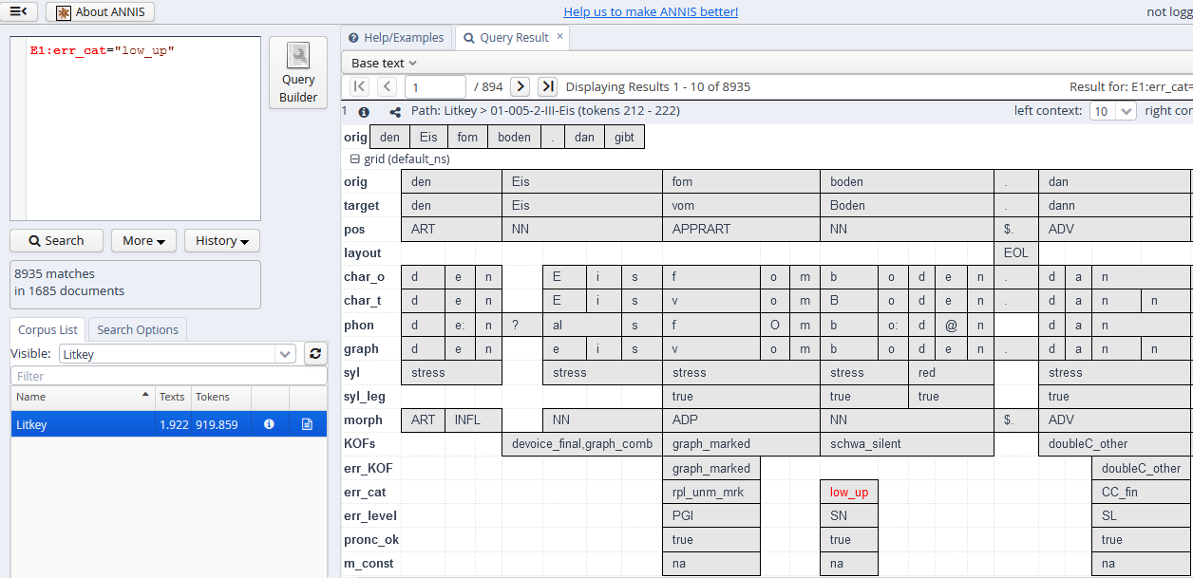The width and height of the screenshot is (1193, 578).
Task: Refresh the corpus list
Action: pyautogui.click(x=314, y=353)
